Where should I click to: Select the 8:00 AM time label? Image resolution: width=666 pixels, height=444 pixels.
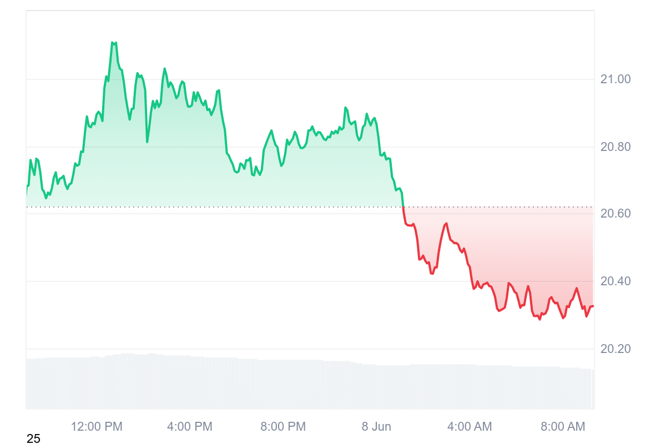pyautogui.click(x=563, y=427)
